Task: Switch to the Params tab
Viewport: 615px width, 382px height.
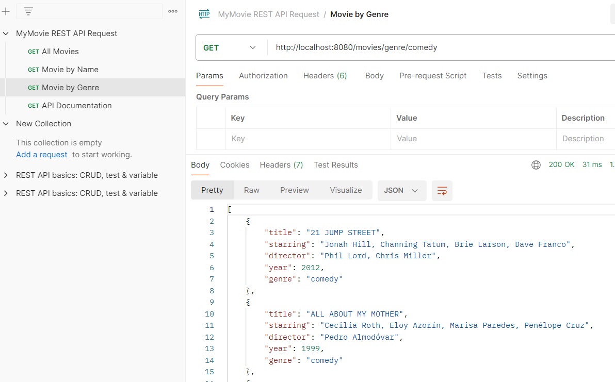Action: [209, 76]
